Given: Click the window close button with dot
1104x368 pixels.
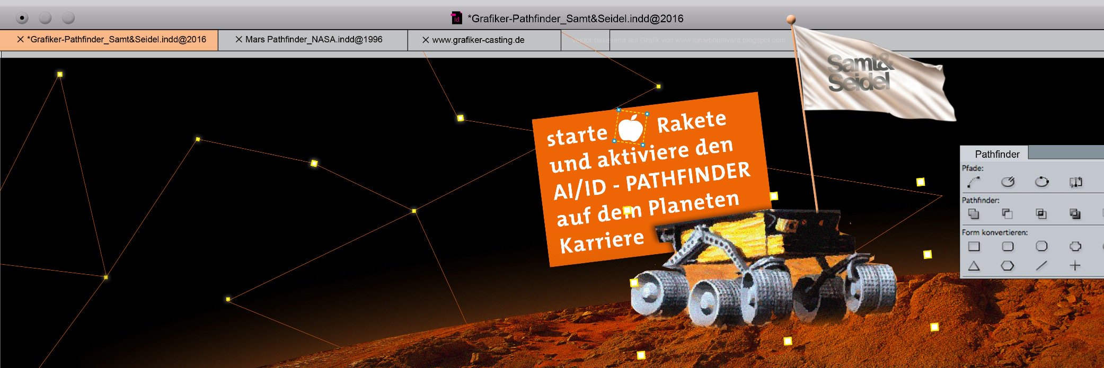Looking at the screenshot, I should click(x=22, y=18).
